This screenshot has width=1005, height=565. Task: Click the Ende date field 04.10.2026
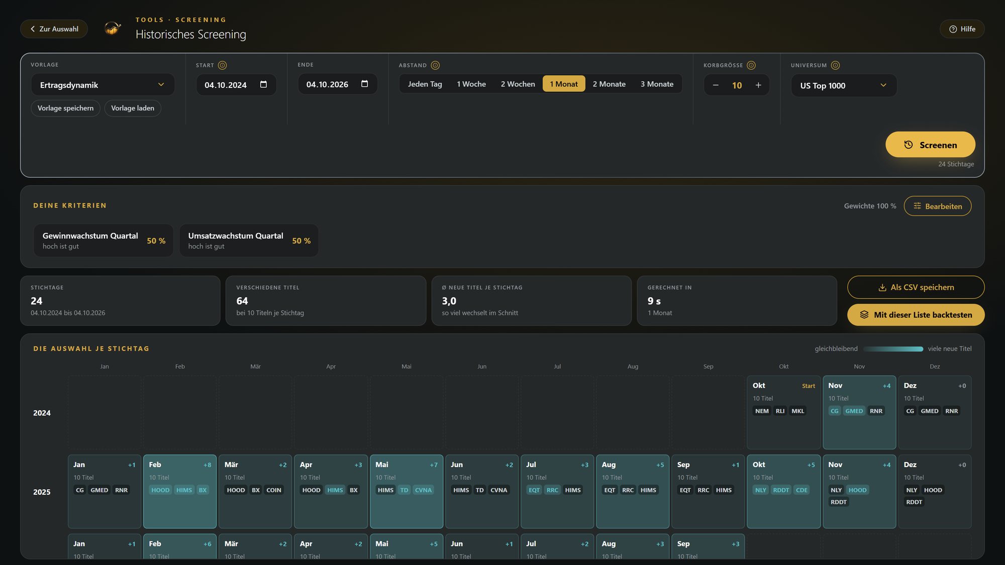tap(337, 84)
